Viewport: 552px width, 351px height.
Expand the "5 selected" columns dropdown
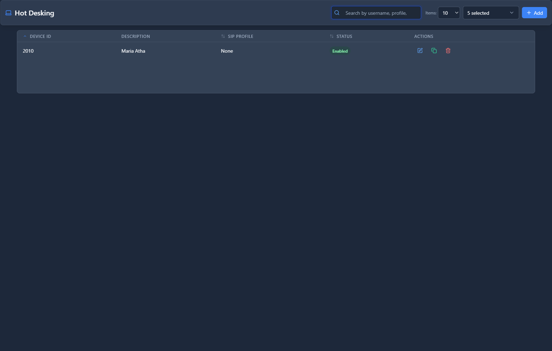coord(490,13)
